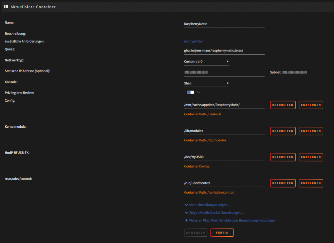This screenshot has width=334, height=243.
Task: Click Bearbeiten for Kernelmodule
Action: (x=283, y=131)
